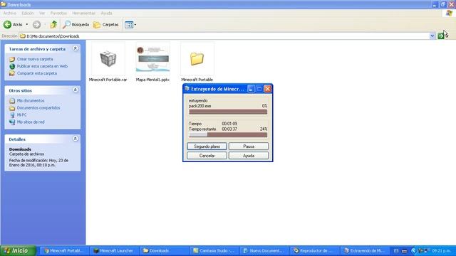The image size is (456, 256).
Task: Open the views mode dropdown
Action: [130, 25]
